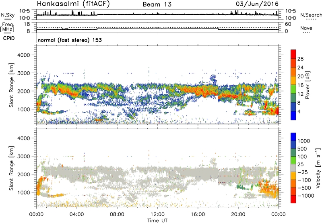Screen dimensions: 322x223
Task: Click the 20:00 time axis tick label
Action: pyautogui.click(x=238, y=215)
